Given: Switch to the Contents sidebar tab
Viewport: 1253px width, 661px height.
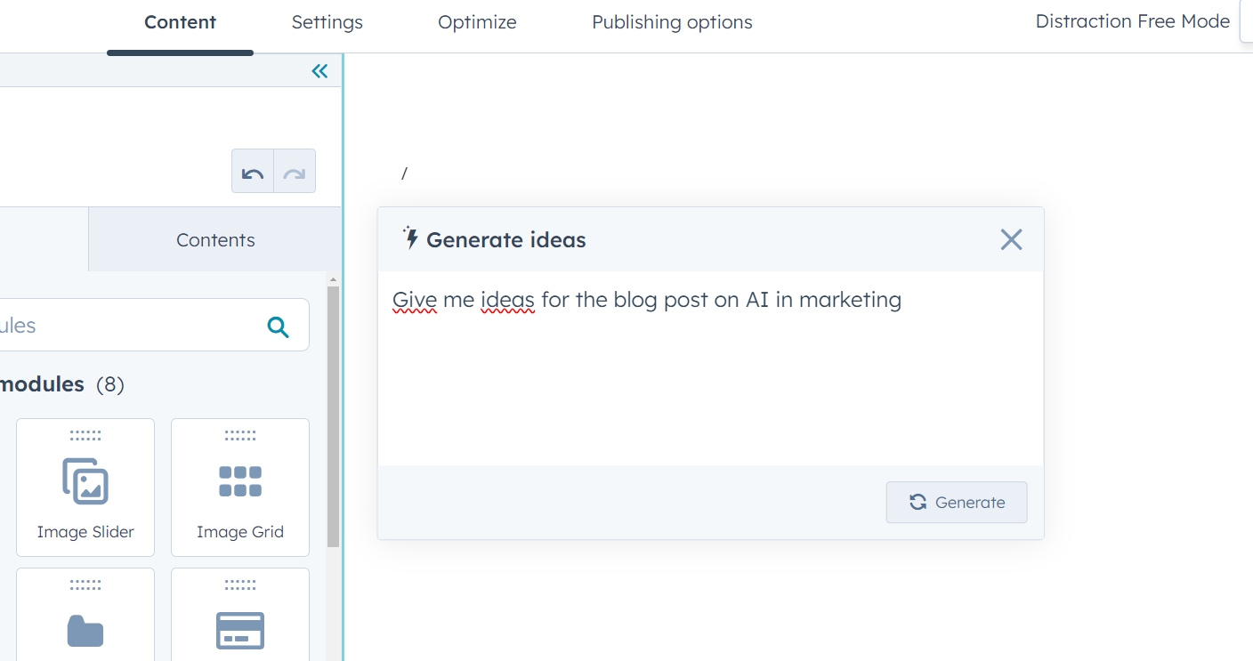Looking at the screenshot, I should tap(215, 240).
